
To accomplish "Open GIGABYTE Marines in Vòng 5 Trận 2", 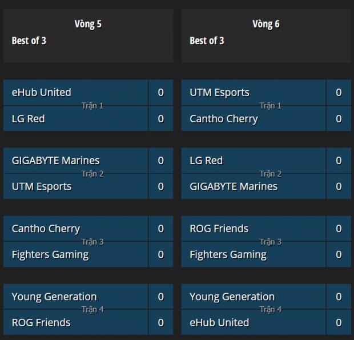I will click(x=55, y=160).
